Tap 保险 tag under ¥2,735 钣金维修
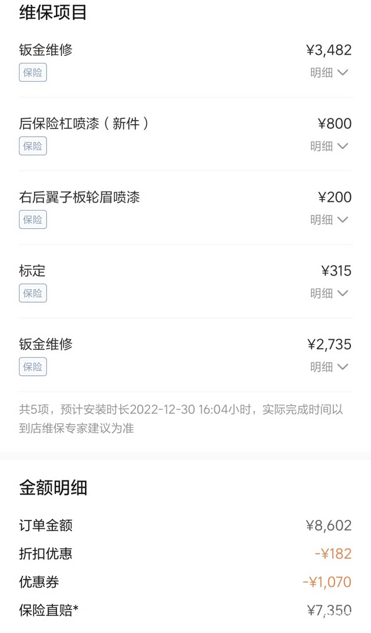The height and width of the screenshot is (633, 371). coord(33,367)
